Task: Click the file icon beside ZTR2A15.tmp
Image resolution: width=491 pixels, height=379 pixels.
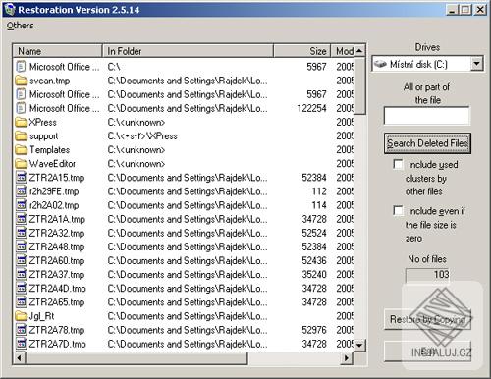Action: (x=21, y=178)
